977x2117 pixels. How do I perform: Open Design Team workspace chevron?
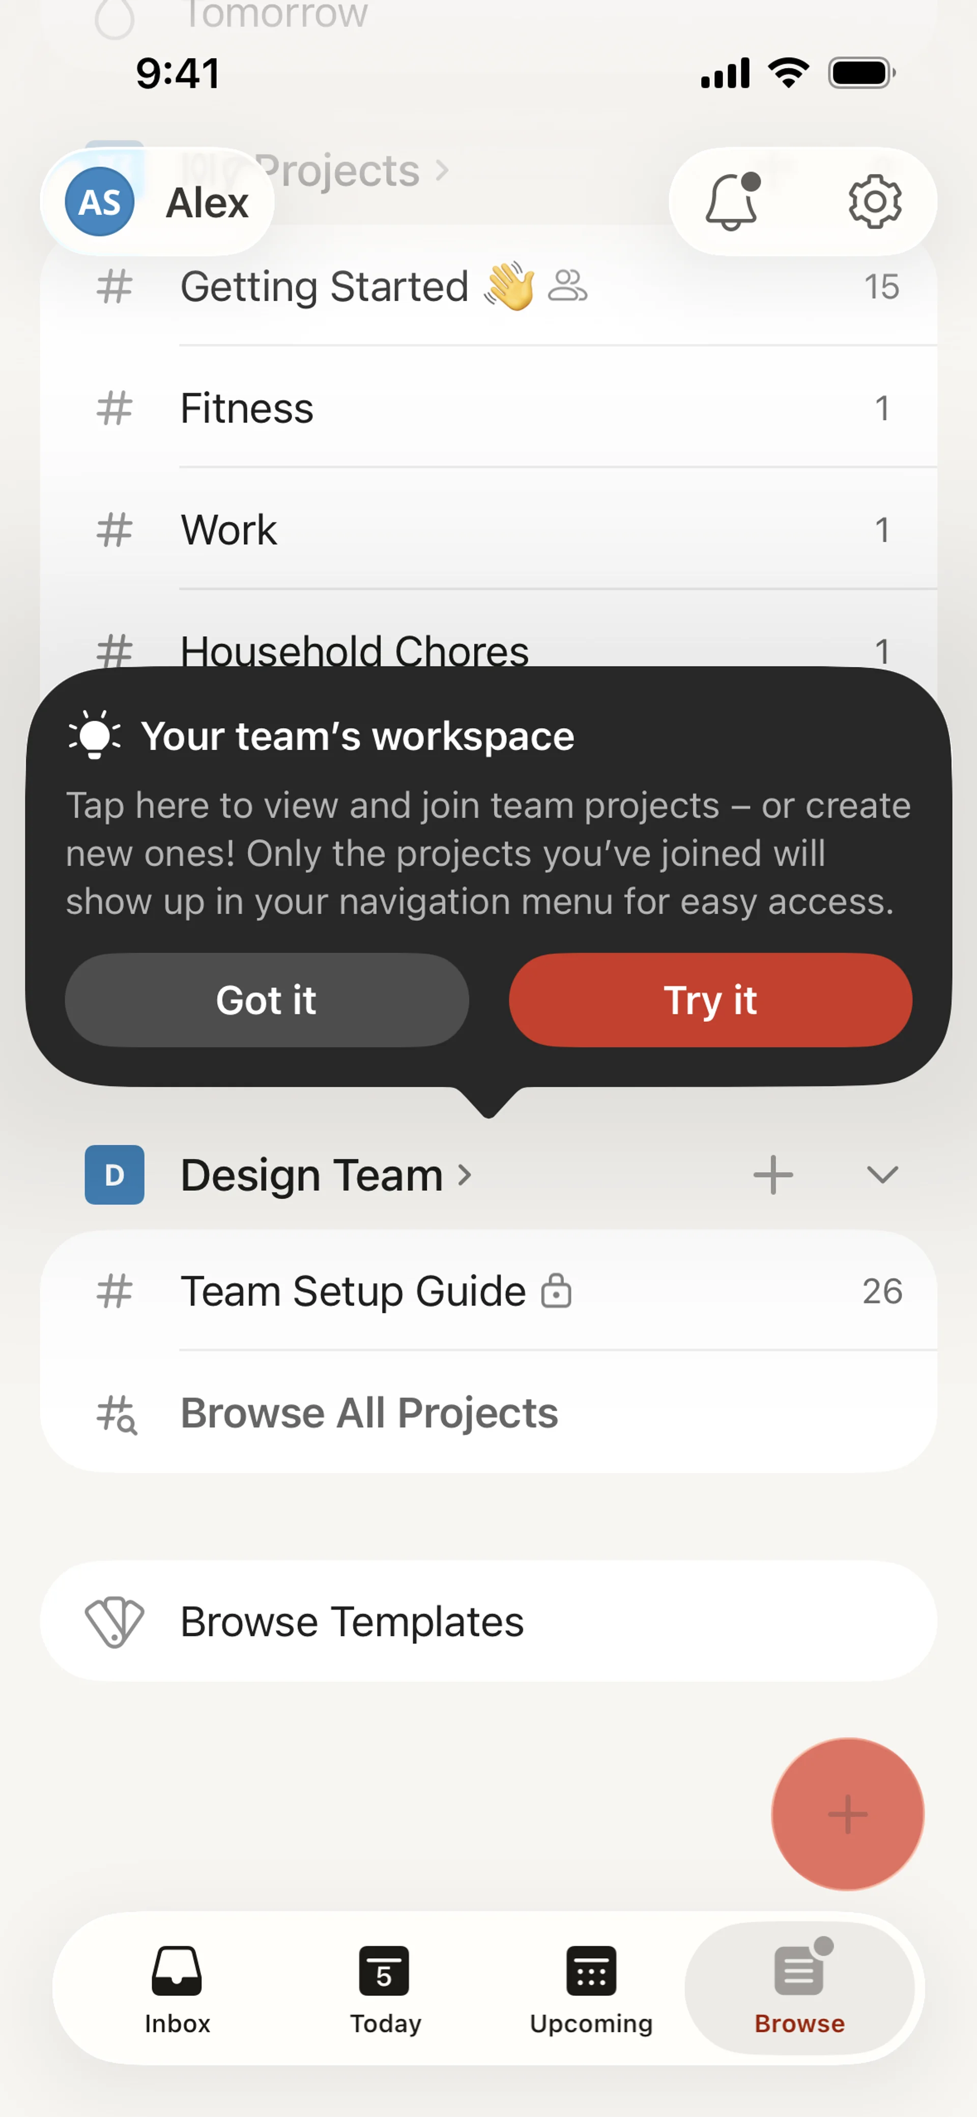[x=465, y=1174]
